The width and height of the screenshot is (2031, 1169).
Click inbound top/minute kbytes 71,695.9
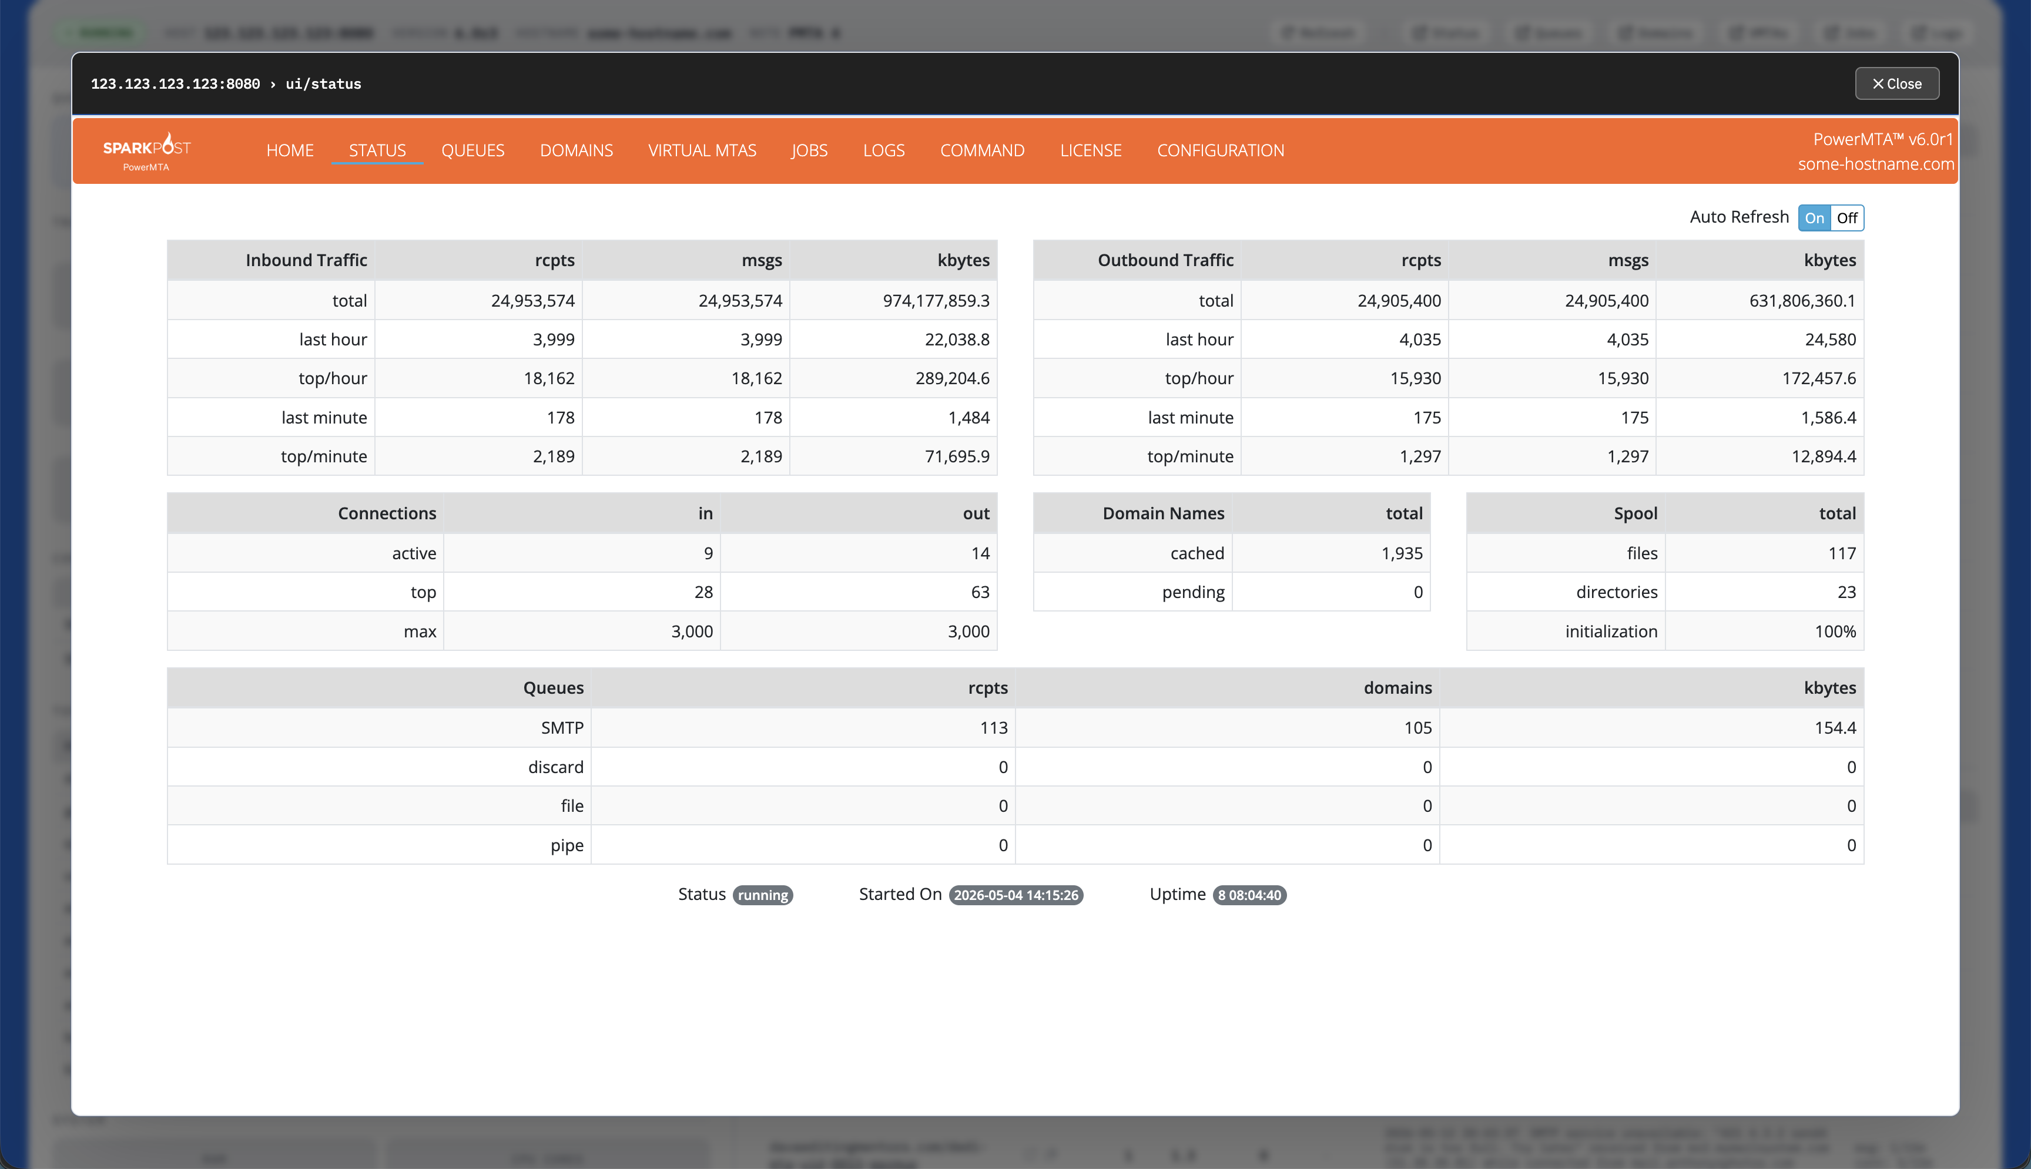[x=957, y=456]
